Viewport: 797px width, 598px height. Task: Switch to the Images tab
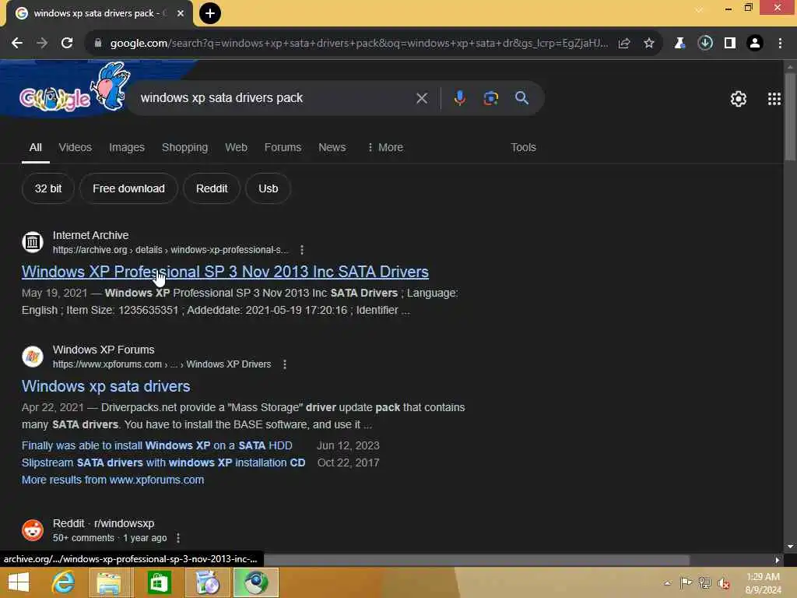pyautogui.click(x=127, y=147)
